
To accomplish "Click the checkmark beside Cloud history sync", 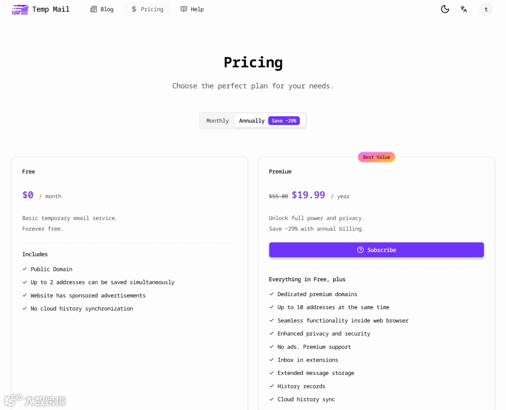I will point(272,399).
